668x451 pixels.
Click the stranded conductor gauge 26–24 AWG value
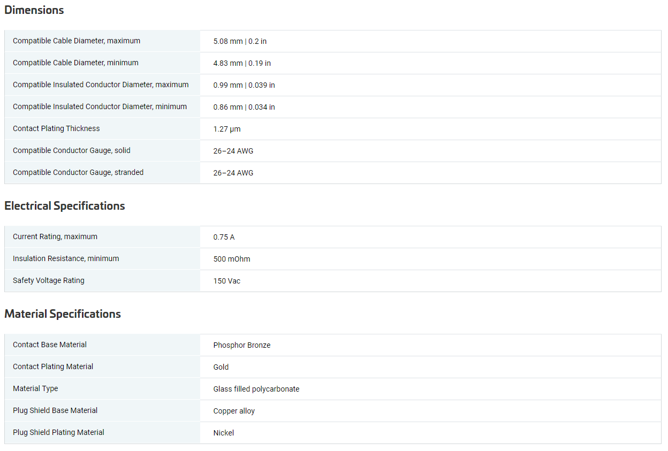[233, 173]
